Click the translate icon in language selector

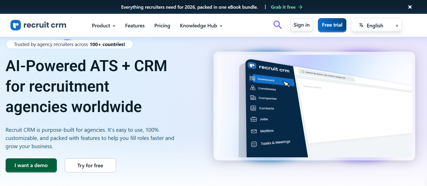click(361, 25)
